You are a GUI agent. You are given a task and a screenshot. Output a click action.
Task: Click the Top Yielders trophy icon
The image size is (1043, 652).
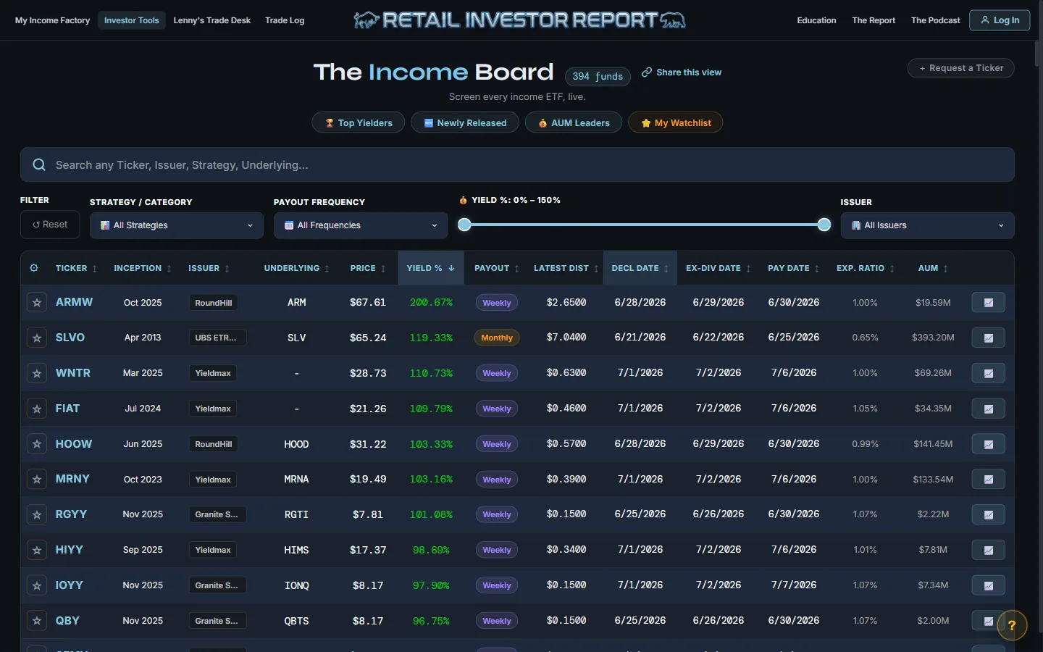pyautogui.click(x=330, y=123)
